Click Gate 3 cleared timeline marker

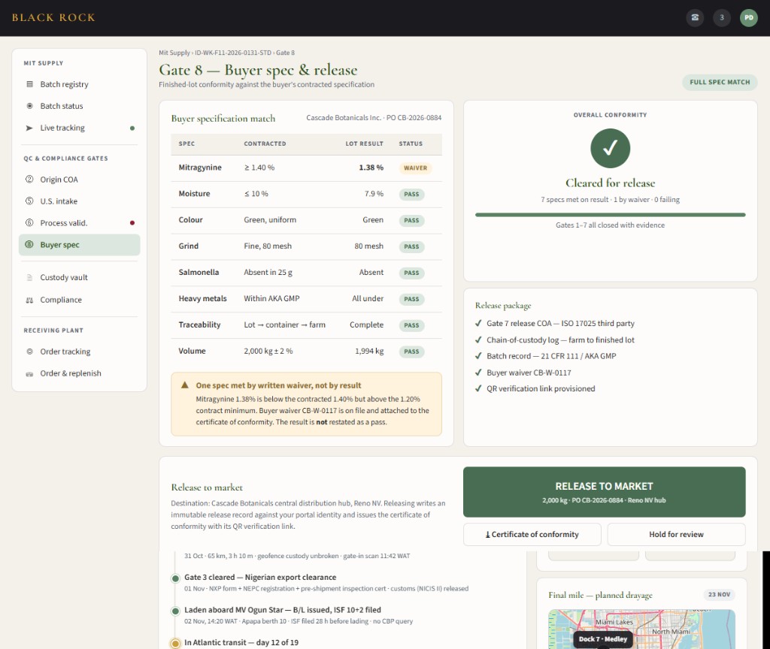click(175, 578)
